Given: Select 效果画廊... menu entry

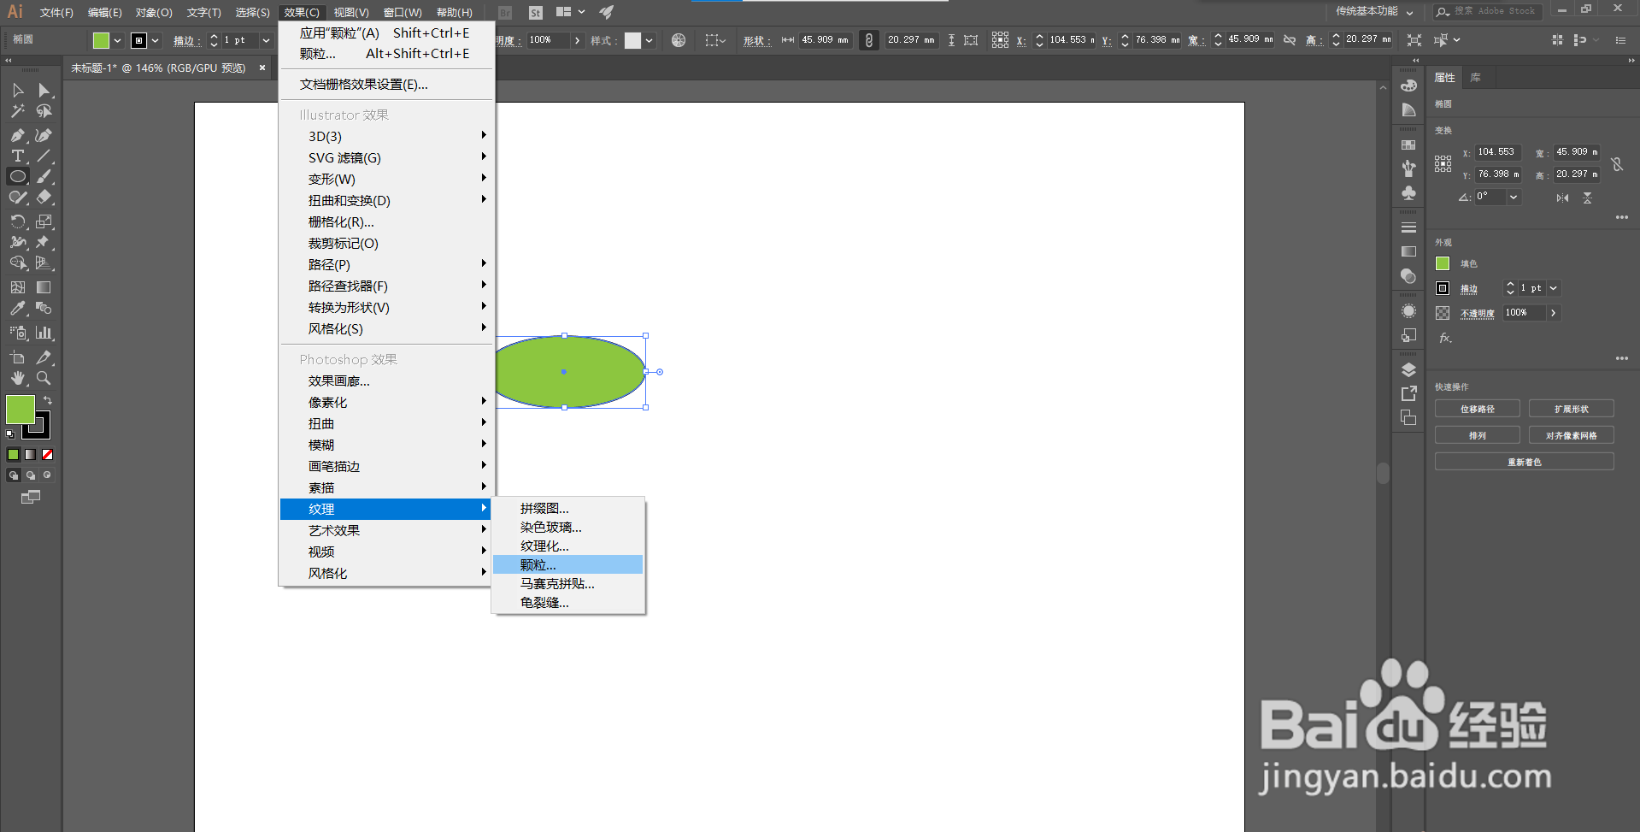Looking at the screenshot, I should 386,381.
